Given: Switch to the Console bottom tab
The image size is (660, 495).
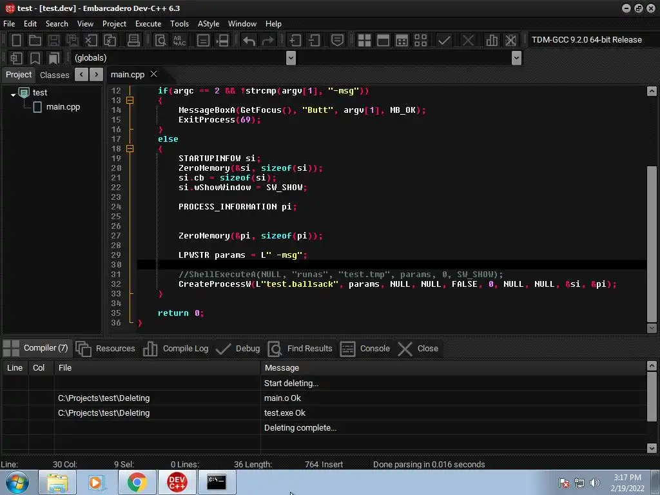Looking at the screenshot, I should click(x=365, y=349).
